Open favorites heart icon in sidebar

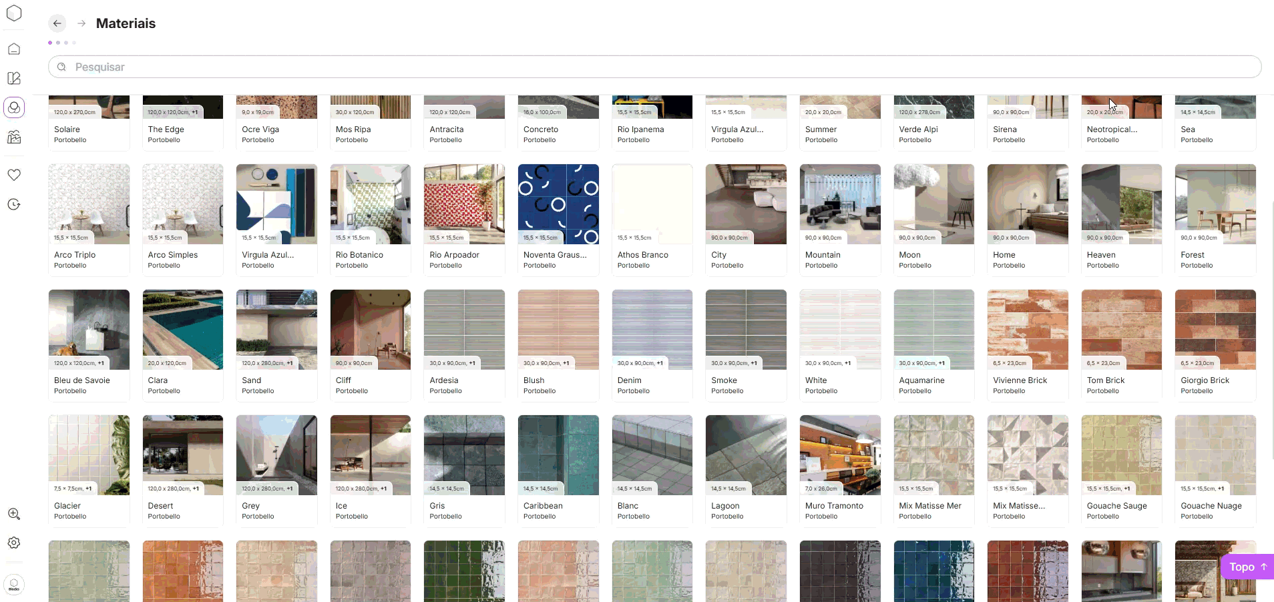(x=14, y=175)
